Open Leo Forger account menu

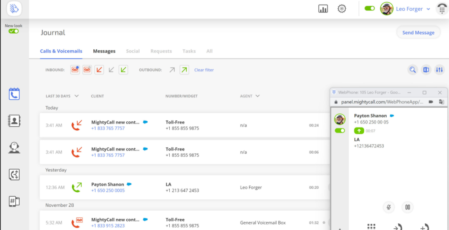click(x=413, y=9)
